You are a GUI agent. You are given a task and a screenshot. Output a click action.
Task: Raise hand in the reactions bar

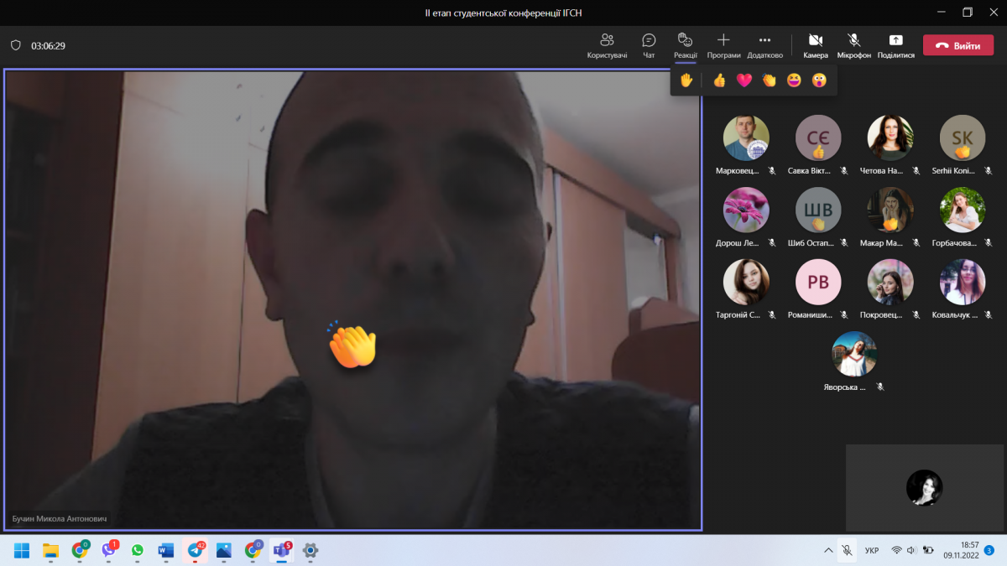(686, 80)
